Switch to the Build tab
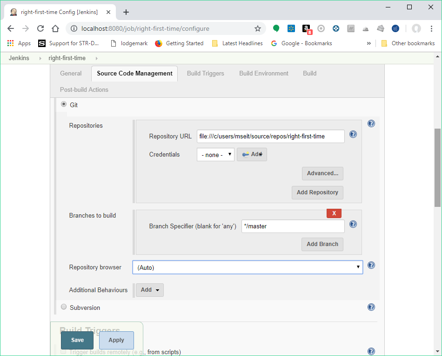The height and width of the screenshot is (356, 442). [x=309, y=74]
